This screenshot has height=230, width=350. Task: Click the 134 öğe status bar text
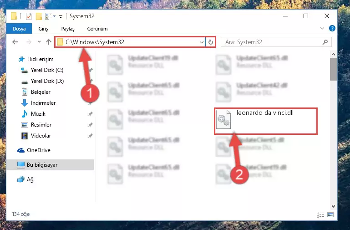(21, 214)
